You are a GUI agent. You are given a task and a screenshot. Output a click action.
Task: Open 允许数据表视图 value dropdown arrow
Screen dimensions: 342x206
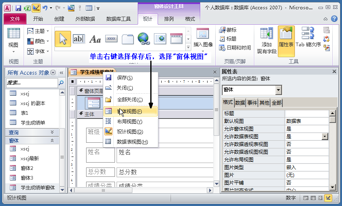click(x=325, y=137)
